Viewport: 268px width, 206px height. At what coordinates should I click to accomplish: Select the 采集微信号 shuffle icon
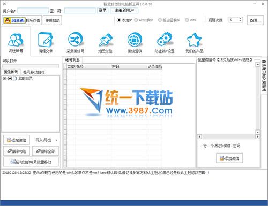pos(75,39)
